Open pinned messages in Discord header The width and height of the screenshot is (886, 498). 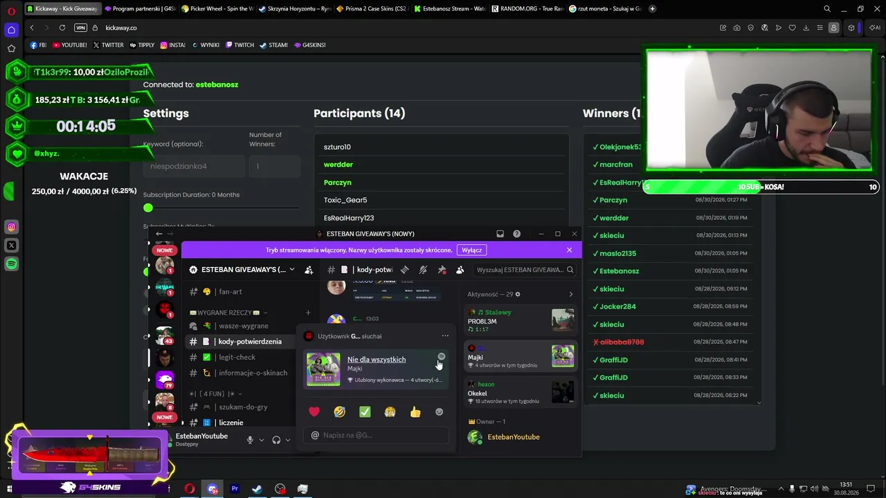[442, 270]
